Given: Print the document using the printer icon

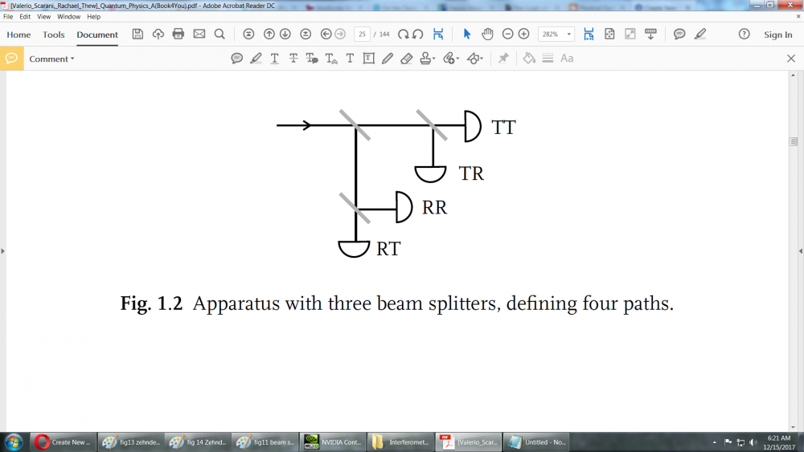Looking at the screenshot, I should (178, 35).
